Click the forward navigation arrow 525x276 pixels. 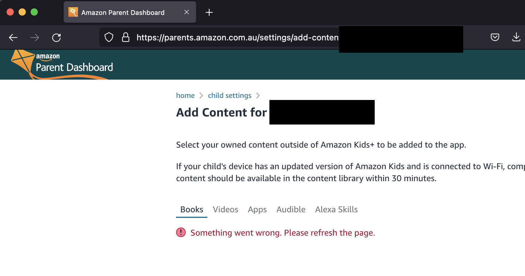[x=35, y=37]
